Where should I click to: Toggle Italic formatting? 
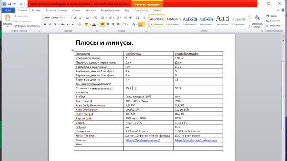pyautogui.click(x=50, y=25)
